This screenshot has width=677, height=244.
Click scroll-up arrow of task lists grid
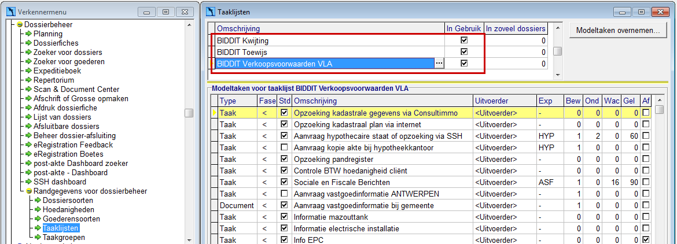click(557, 28)
